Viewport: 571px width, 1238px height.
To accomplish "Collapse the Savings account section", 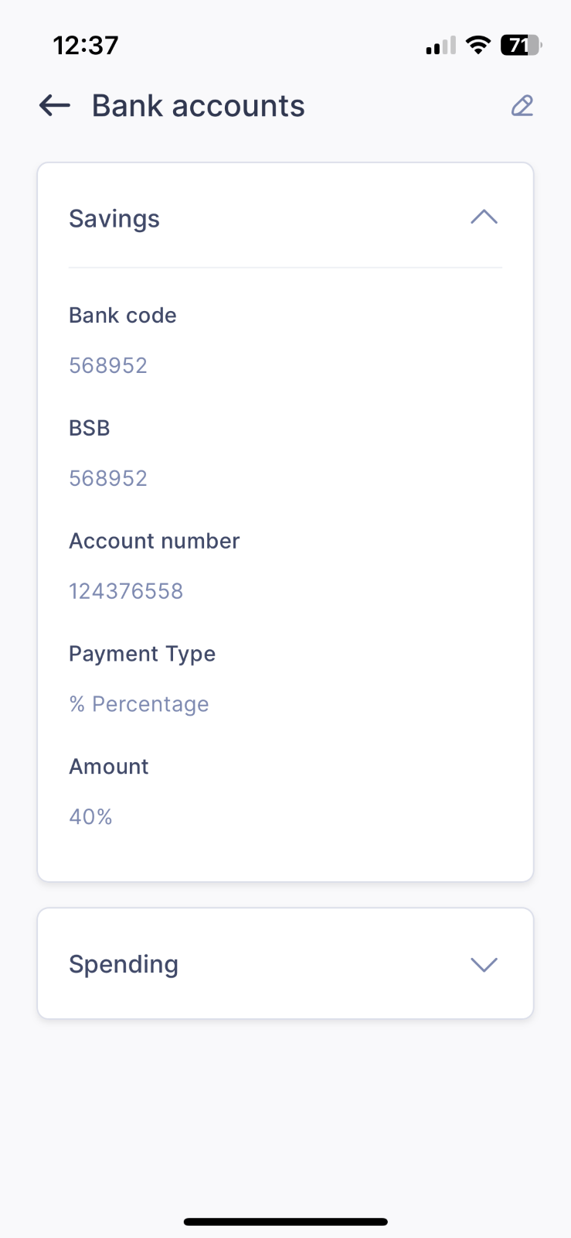I will point(484,217).
